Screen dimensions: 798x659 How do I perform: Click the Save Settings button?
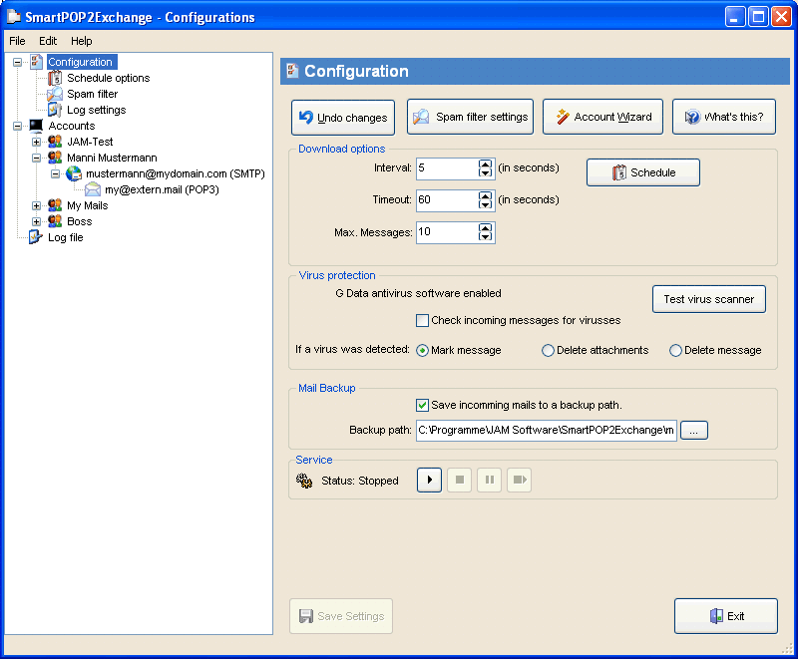pos(341,616)
